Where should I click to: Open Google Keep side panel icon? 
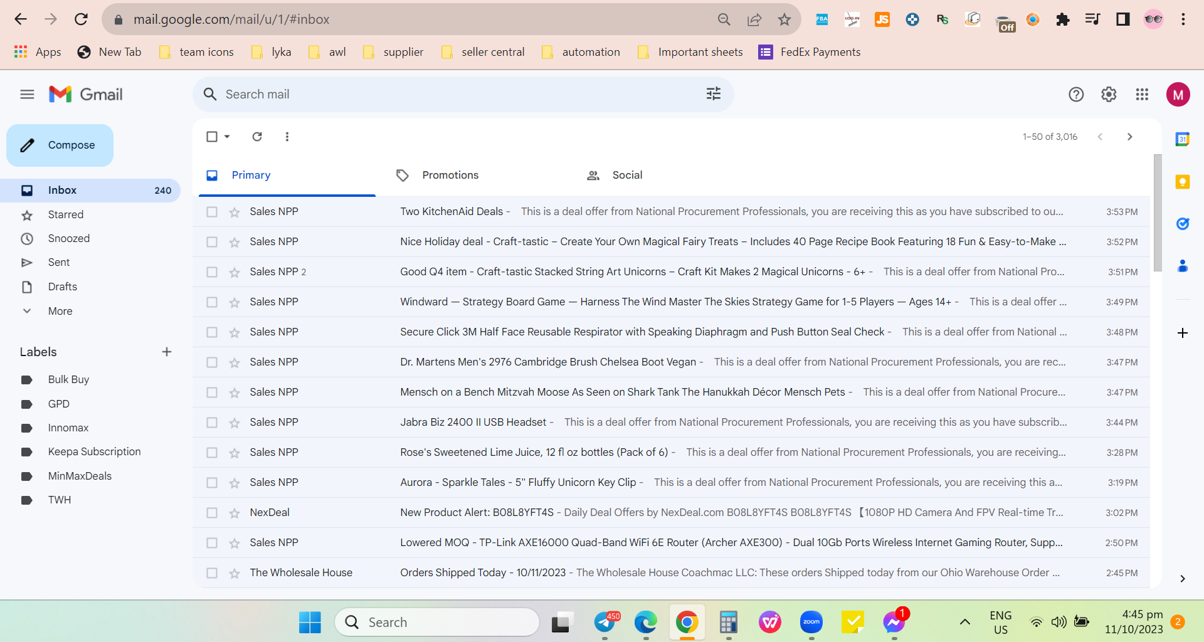click(1183, 182)
